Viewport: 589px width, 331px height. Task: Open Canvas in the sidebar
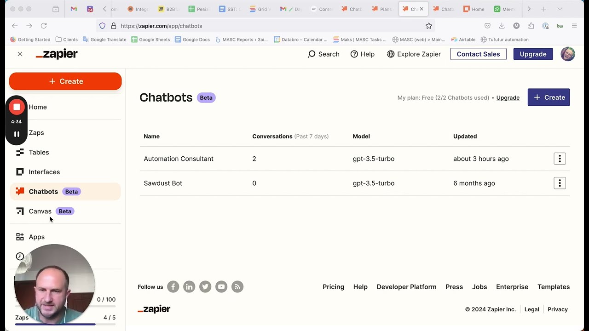pos(40,211)
